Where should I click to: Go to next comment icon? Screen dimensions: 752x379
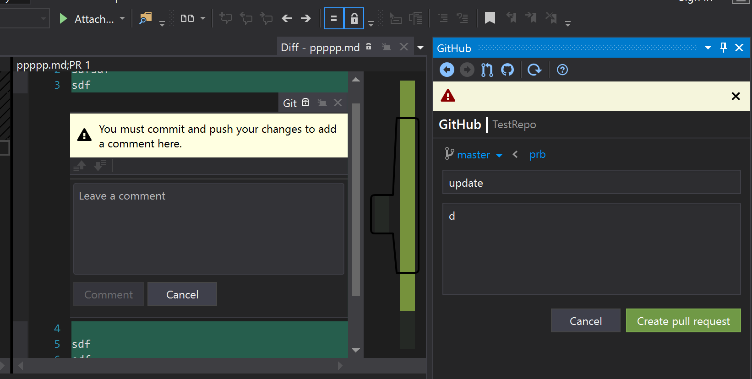point(266,18)
